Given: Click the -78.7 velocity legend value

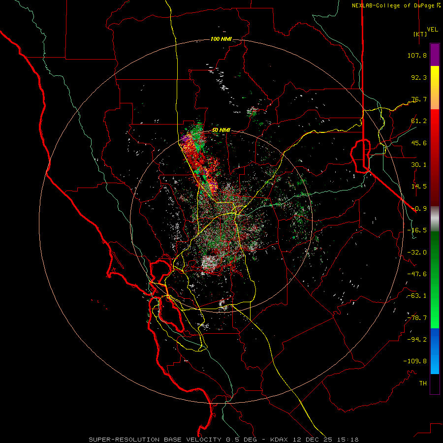Looking at the screenshot, I should 417,318.
